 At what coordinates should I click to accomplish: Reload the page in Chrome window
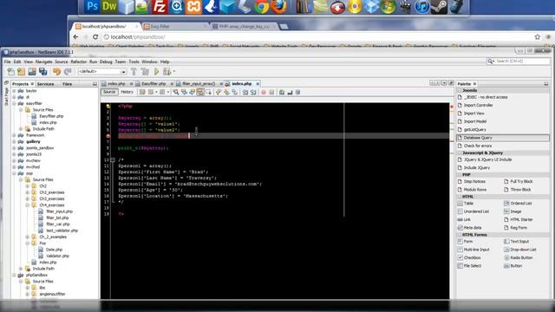click(95, 36)
